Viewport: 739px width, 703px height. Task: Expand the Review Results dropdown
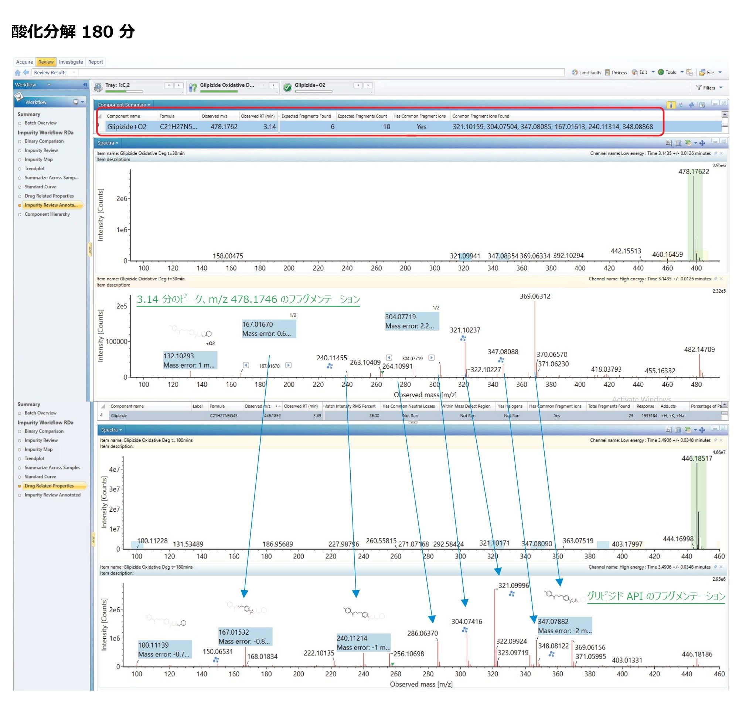[74, 73]
